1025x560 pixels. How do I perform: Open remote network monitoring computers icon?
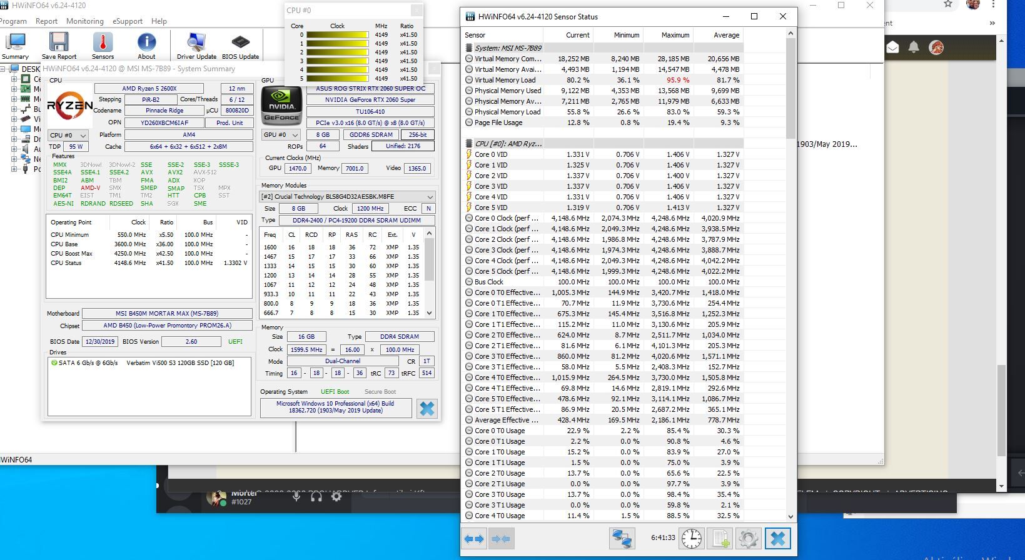[x=622, y=539]
